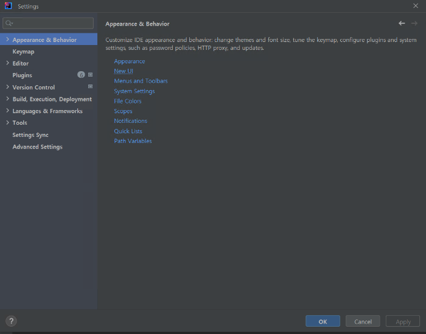Open the Path Variables link
The height and width of the screenshot is (334, 426).
[133, 141]
